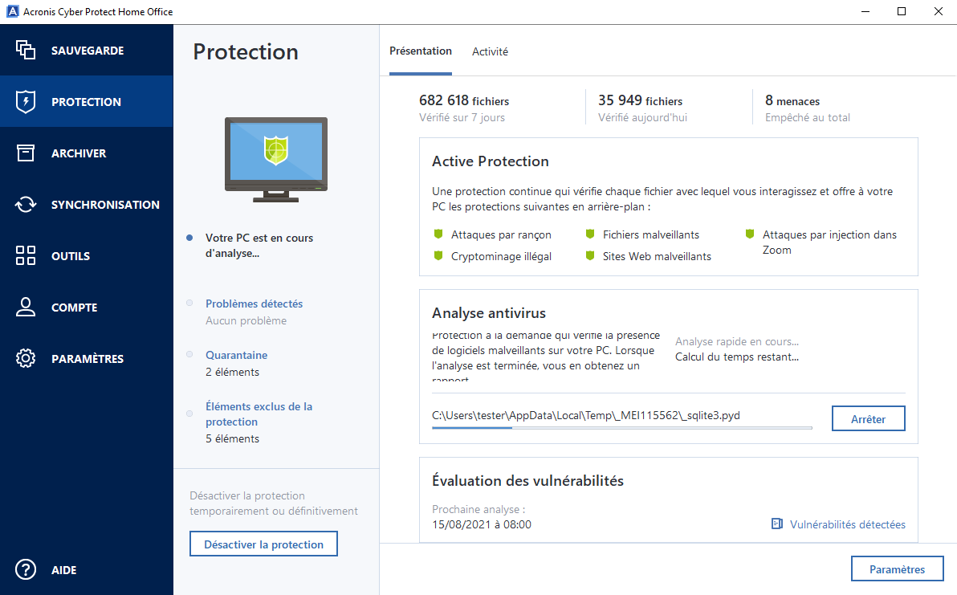Open the Paramètres gear icon in sidebar
Image resolution: width=957 pixels, height=595 pixels.
[26, 359]
